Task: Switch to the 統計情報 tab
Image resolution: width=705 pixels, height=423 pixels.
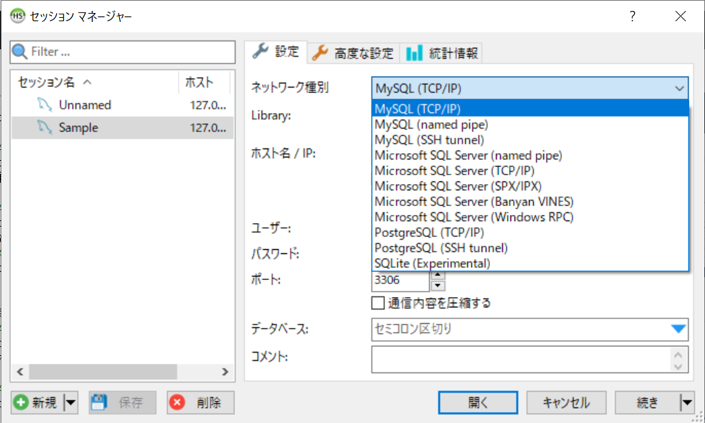Action: [x=441, y=53]
